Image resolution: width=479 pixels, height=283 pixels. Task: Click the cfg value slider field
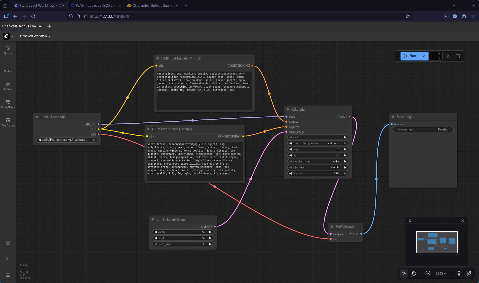click(x=318, y=155)
